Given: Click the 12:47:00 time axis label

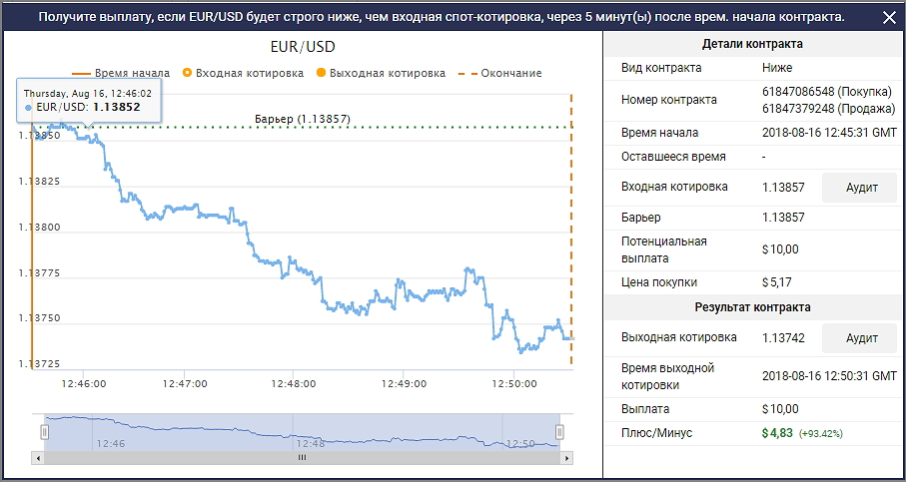Looking at the screenshot, I should point(185,383).
